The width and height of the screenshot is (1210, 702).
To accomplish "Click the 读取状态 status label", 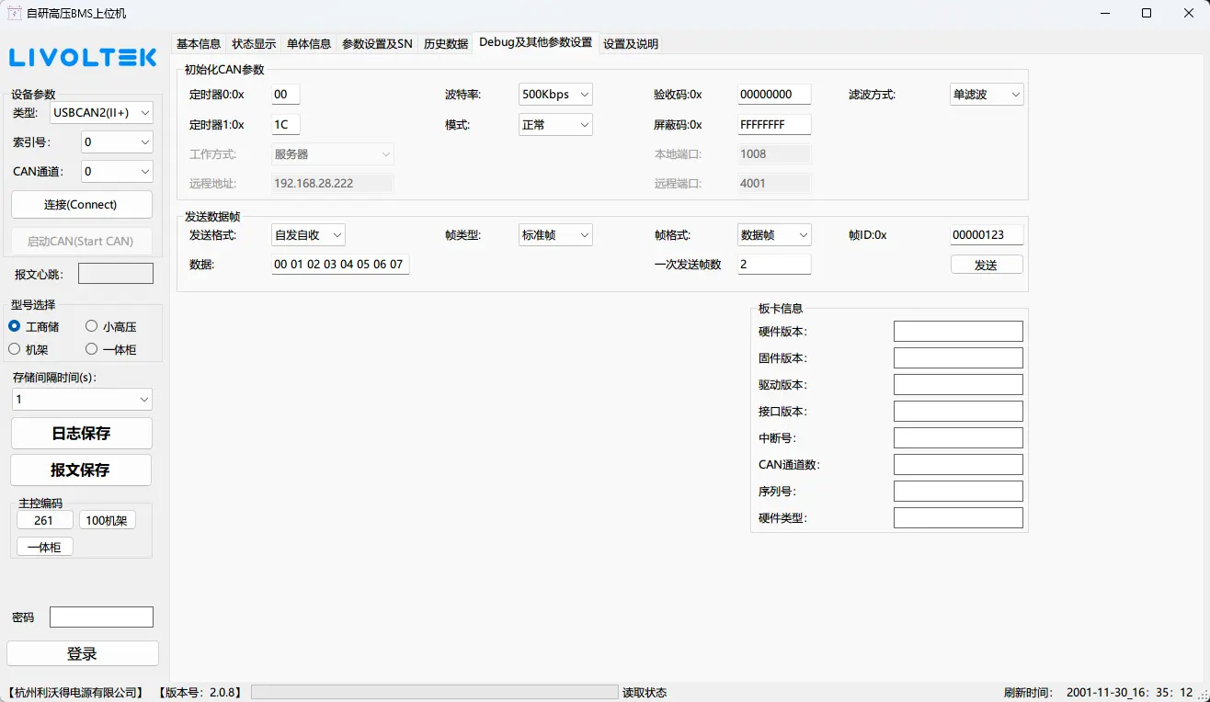I will [645, 693].
